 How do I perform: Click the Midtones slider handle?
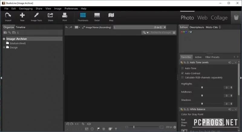202,96
